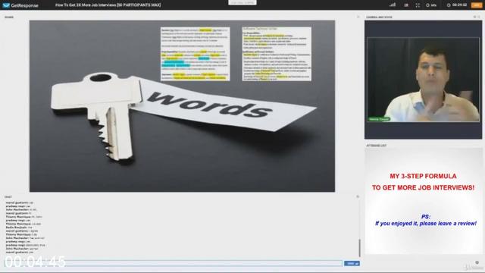The width and height of the screenshot is (485, 273).
Task: Click the webinar title 'How To Get 3X More Job Interviews'
Action: pyautogui.click(x=108, y=5)
